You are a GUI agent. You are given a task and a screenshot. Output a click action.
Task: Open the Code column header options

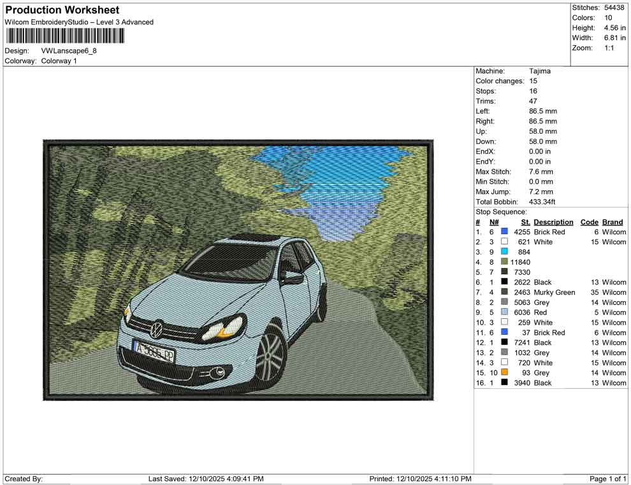(589, 221)
